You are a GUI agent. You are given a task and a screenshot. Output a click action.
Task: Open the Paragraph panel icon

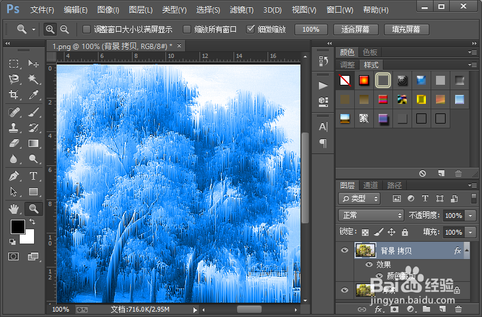323,143
